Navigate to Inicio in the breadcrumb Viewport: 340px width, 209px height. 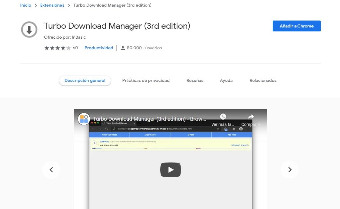[x=26, y=5]
